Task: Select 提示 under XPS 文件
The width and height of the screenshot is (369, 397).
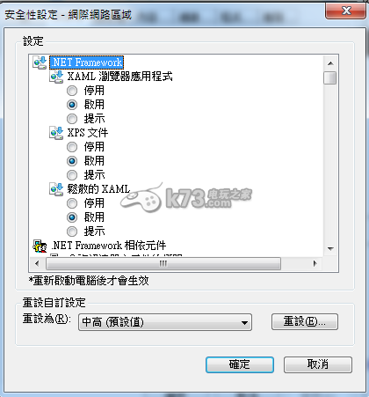Action: pyautogui.click(x=72, y=175)
